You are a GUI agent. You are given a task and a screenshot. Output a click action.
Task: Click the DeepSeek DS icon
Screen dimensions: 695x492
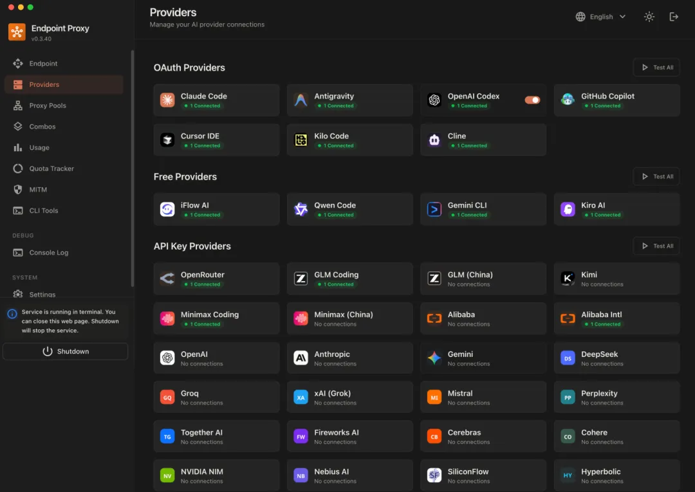pos(568,358)
